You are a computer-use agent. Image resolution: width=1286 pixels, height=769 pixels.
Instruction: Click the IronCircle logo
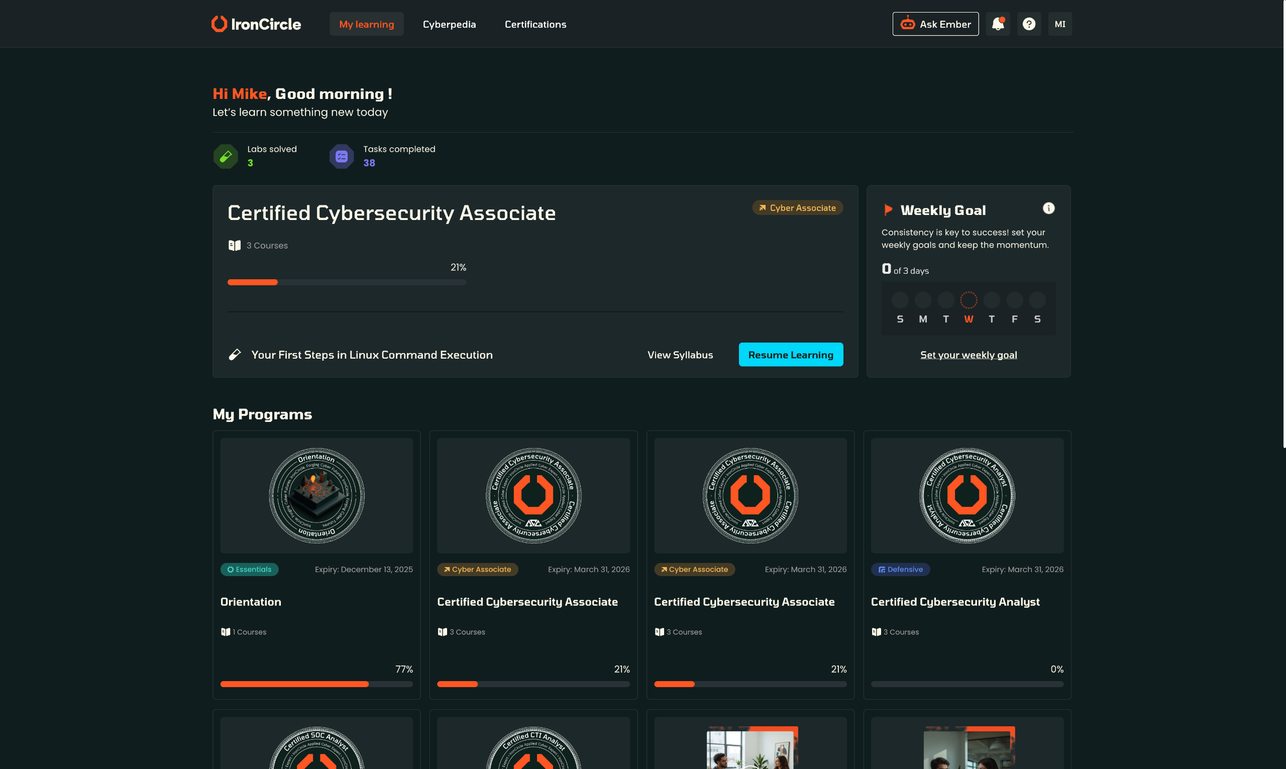(x=256, y=24)
